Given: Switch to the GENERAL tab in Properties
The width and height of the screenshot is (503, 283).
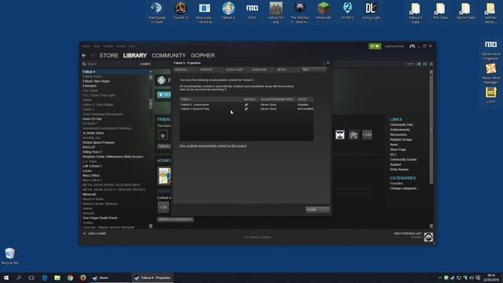Looking at the screenshot, I should click(185, 70).
